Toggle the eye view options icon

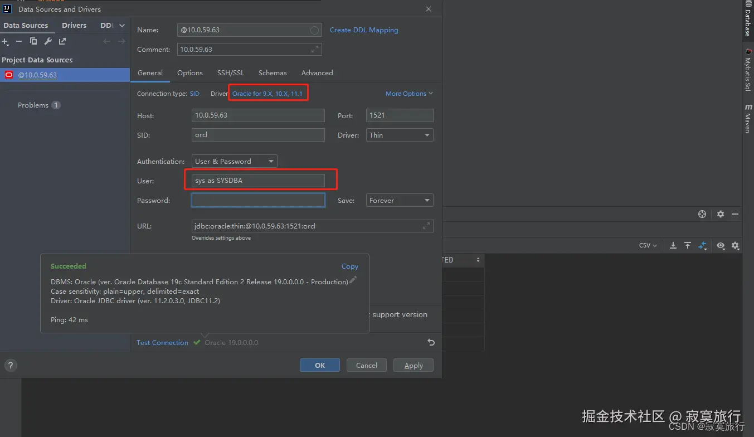point(721,245)
